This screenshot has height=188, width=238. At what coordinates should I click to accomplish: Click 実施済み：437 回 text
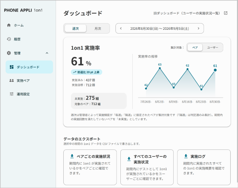pyautogui.click(x=83, y=80)
